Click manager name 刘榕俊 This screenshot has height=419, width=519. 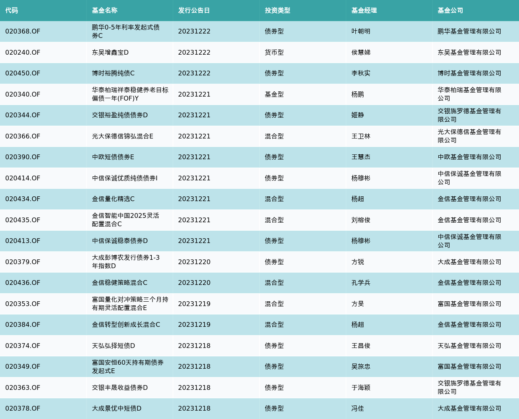pyautogui.click(x=361, y=220)
